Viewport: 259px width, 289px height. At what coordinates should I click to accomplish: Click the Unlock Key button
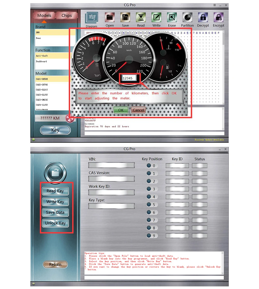[x=55, y=223]
